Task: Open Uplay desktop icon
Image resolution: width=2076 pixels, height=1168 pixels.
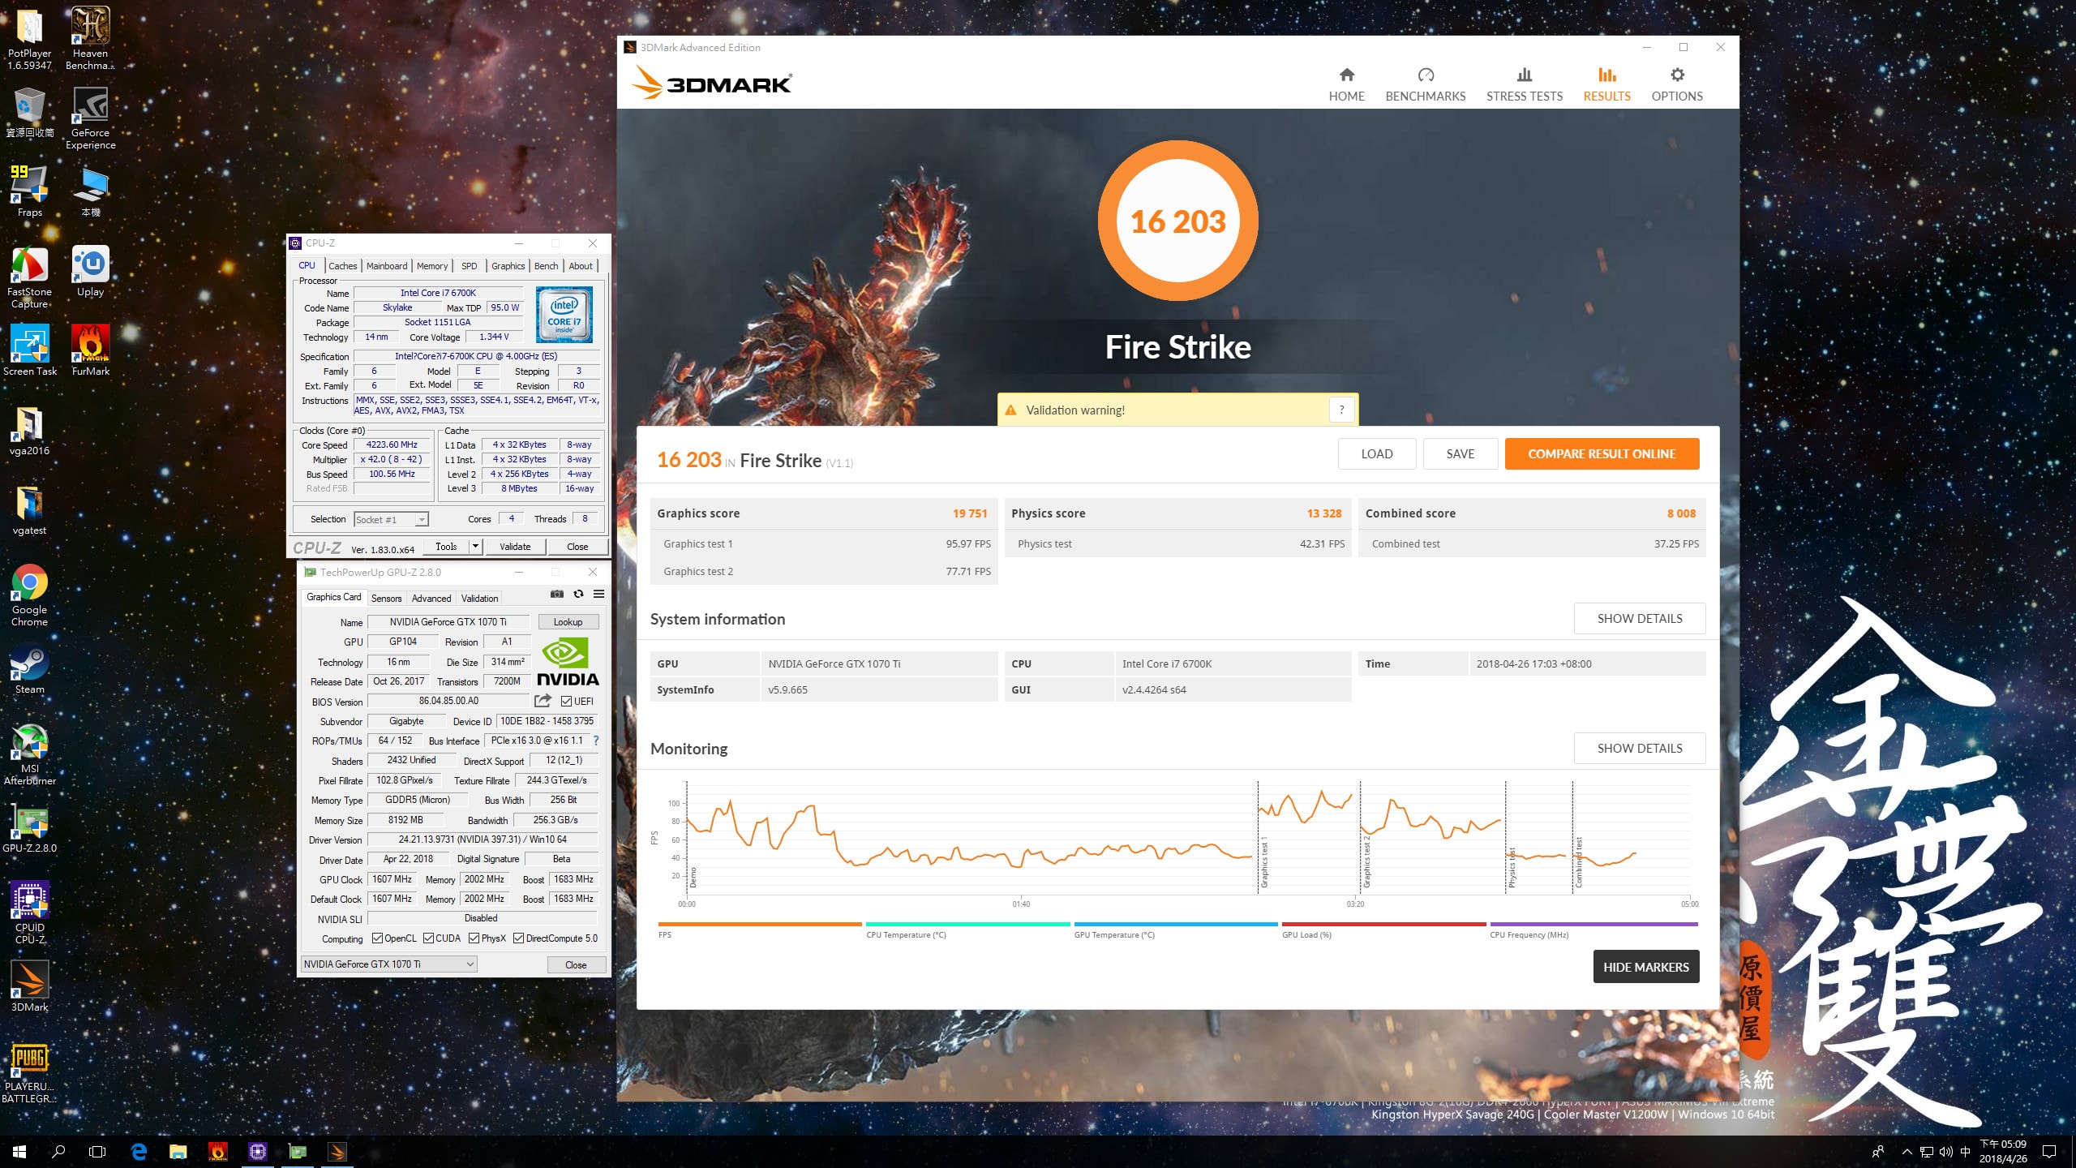Action: click(90, 272)
